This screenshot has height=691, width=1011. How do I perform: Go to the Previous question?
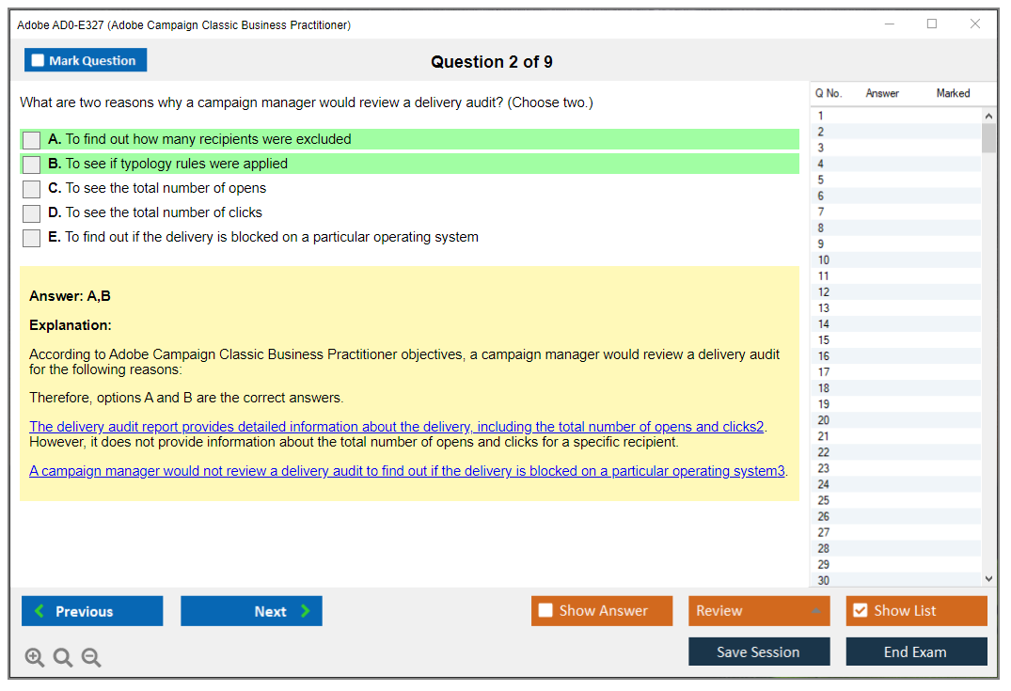[x=92, y=611]
